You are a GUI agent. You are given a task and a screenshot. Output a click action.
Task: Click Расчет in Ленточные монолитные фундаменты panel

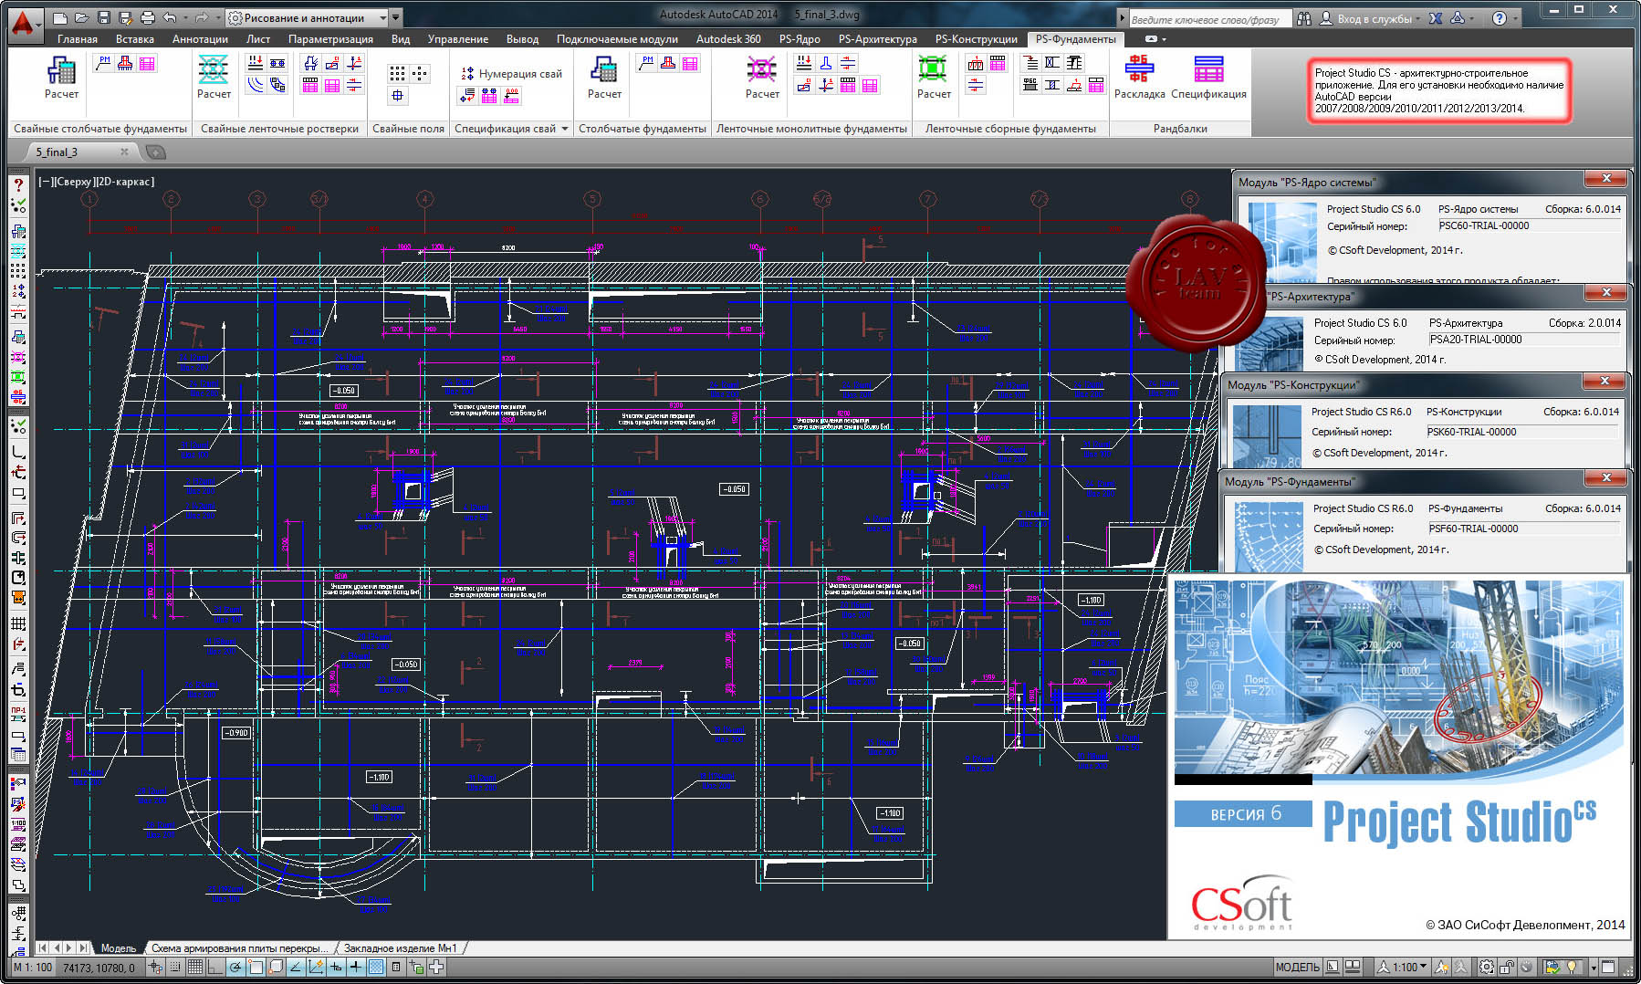762,77
